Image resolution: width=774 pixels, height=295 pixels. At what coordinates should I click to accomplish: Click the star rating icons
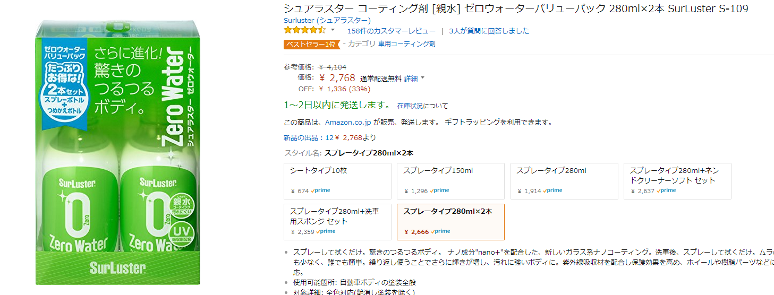point(304,30)
